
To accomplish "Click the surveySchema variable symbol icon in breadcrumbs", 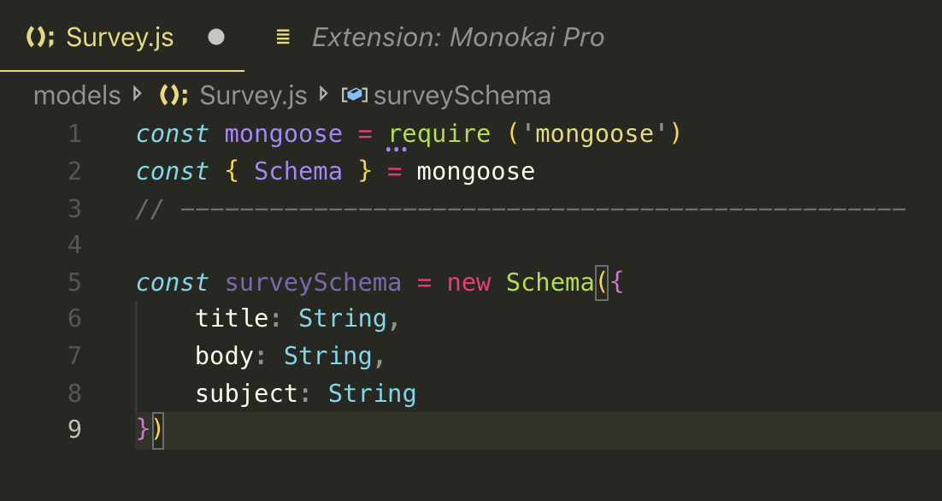I will [x=356, y=95].
